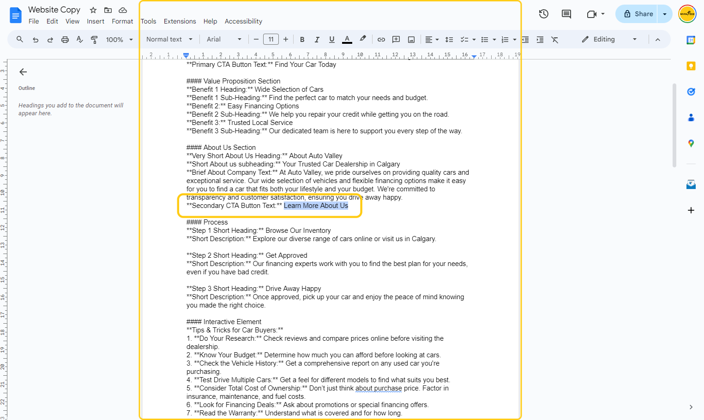Undo the last action

click(36, 40)
